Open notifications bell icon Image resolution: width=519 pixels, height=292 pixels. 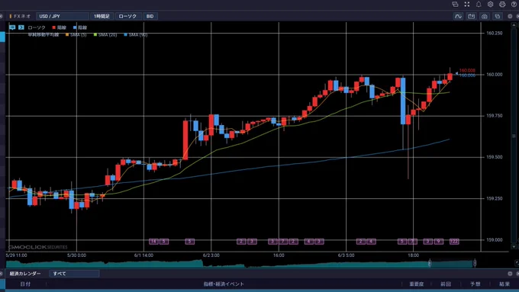point(479,5)
